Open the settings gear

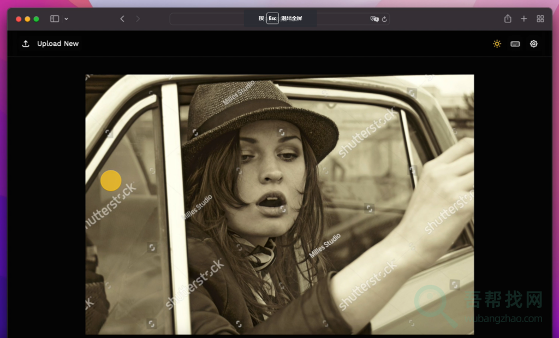pyautogui.click(x=533, y=44)
